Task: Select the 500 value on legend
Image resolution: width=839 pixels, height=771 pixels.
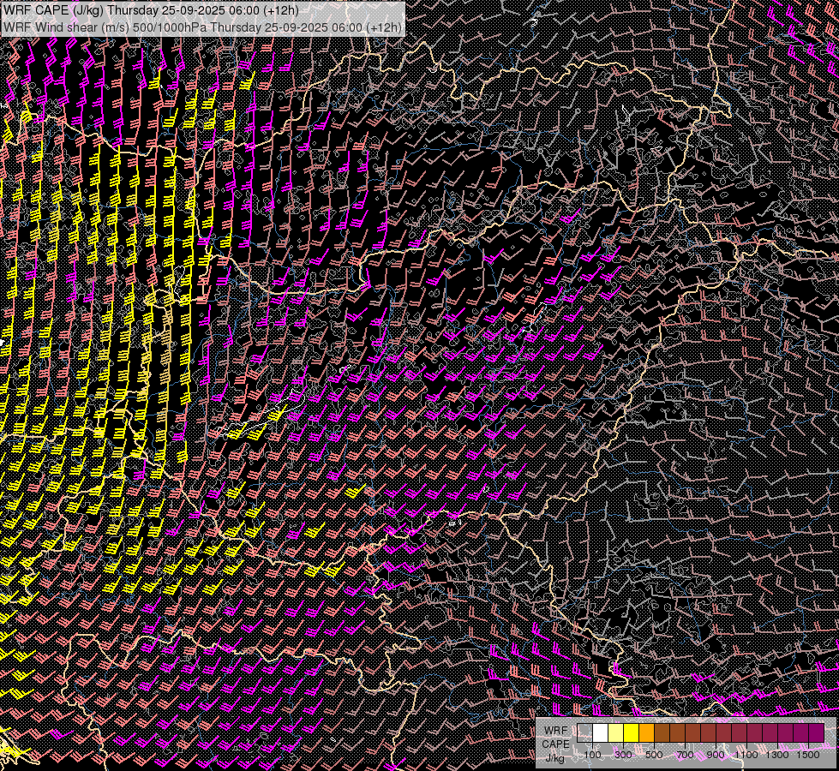Action: tap(655, 755)
